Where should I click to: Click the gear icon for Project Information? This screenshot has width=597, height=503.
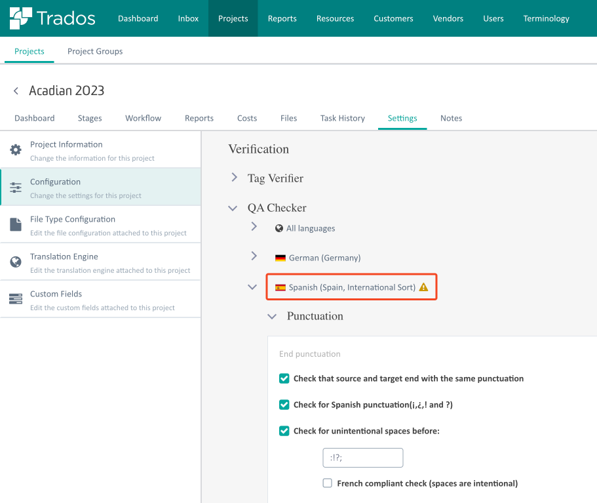[16, 150]
